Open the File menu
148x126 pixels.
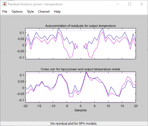[x=5, y=12]
